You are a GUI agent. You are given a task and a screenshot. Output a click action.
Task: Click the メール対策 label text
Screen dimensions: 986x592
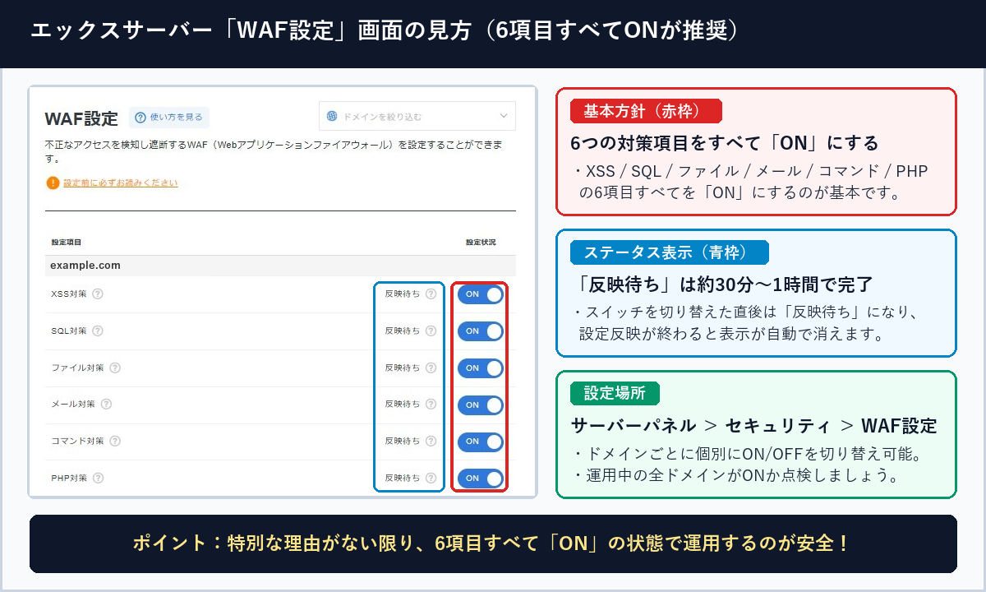click(x=72, y=405)
